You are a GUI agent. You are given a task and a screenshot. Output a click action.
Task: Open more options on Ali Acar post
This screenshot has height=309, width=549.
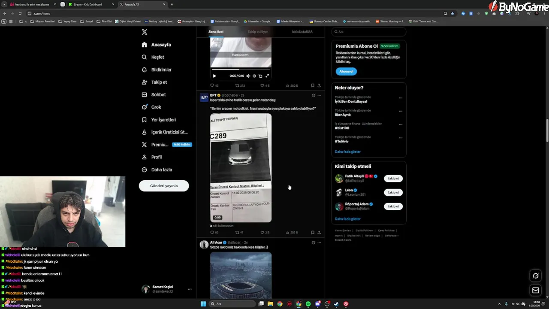coord(319,242)
